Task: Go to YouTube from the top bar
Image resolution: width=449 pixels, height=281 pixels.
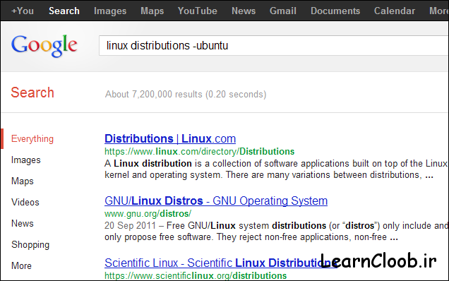Action: coord(197,11)
